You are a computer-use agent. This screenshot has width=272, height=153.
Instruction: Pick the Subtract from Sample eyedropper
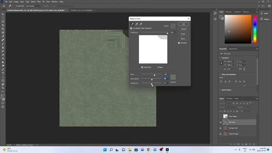[x=141, y=24]
